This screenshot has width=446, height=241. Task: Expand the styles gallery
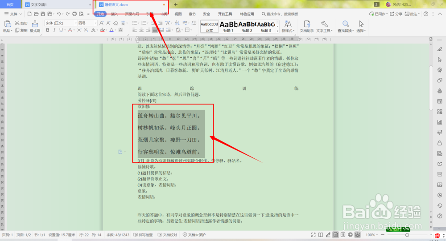(x=277, y=31)
